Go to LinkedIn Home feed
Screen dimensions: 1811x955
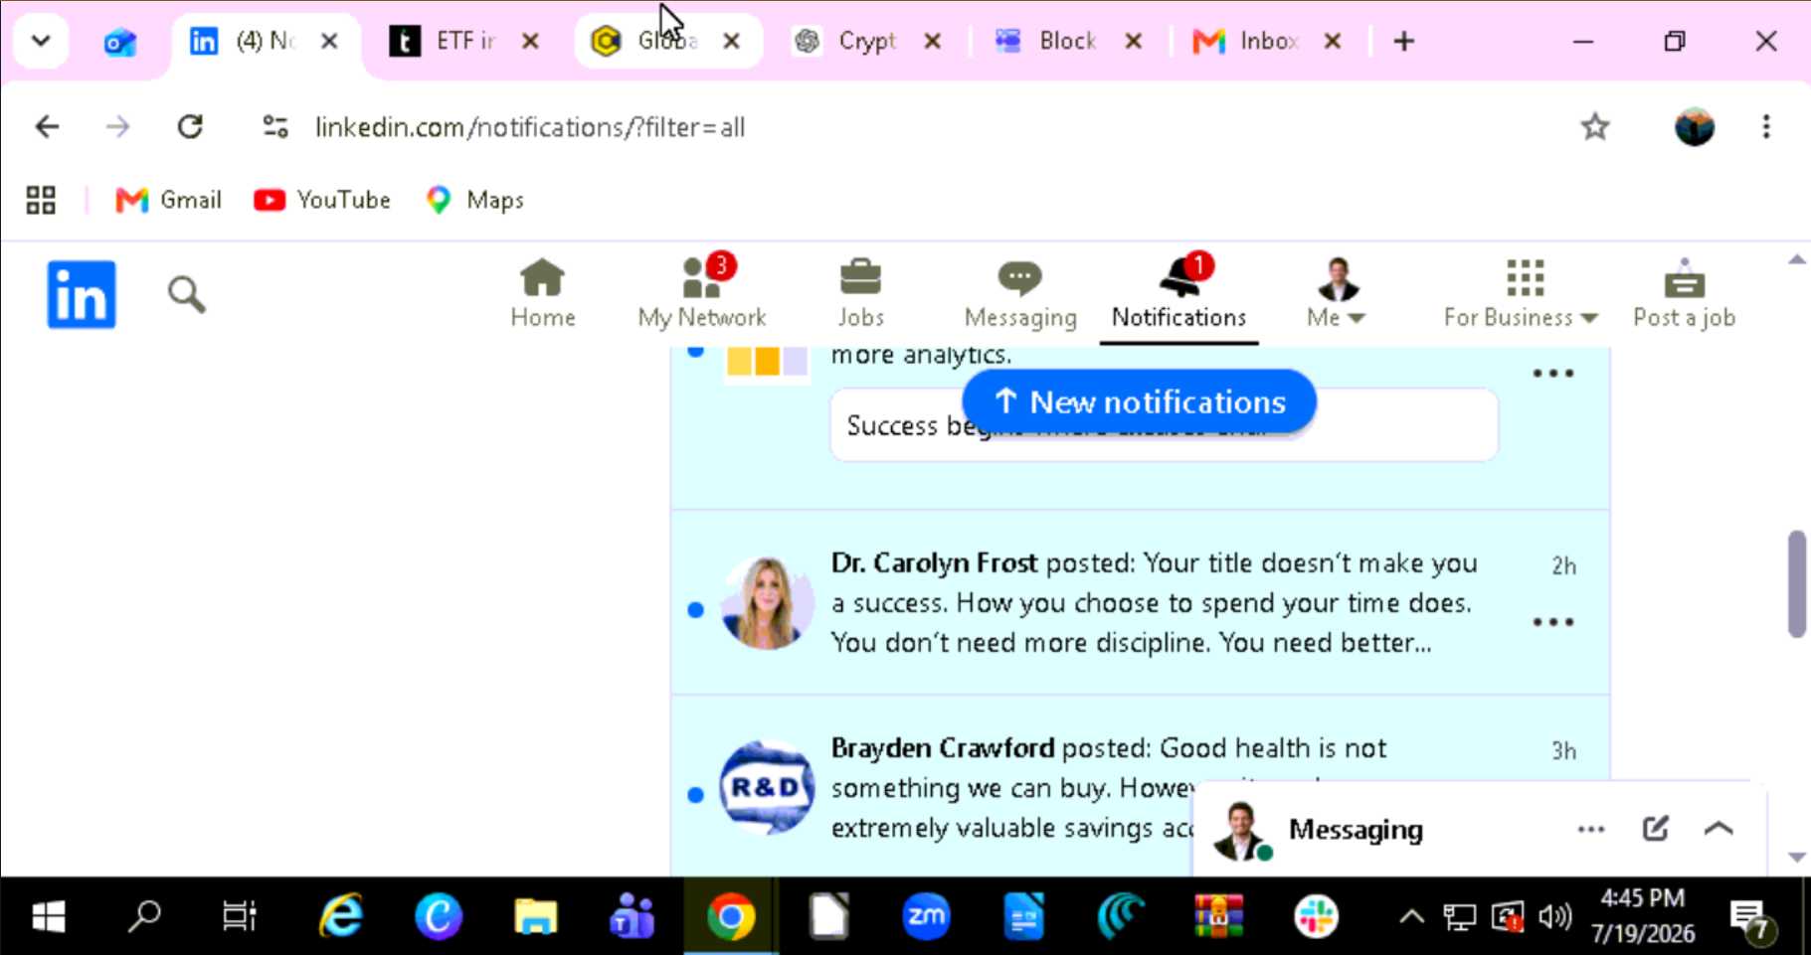pos(543,293)
